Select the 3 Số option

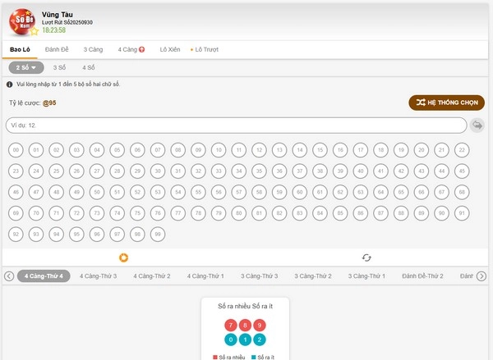(x=60, y=68)
